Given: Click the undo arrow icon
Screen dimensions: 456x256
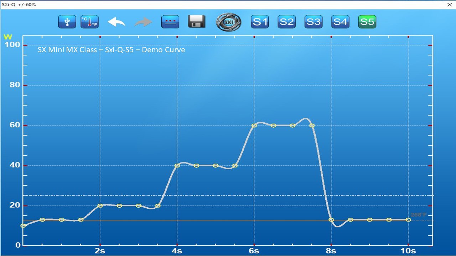Looking at the screenshot, I should pyautogui.click(x=116, y=22).
